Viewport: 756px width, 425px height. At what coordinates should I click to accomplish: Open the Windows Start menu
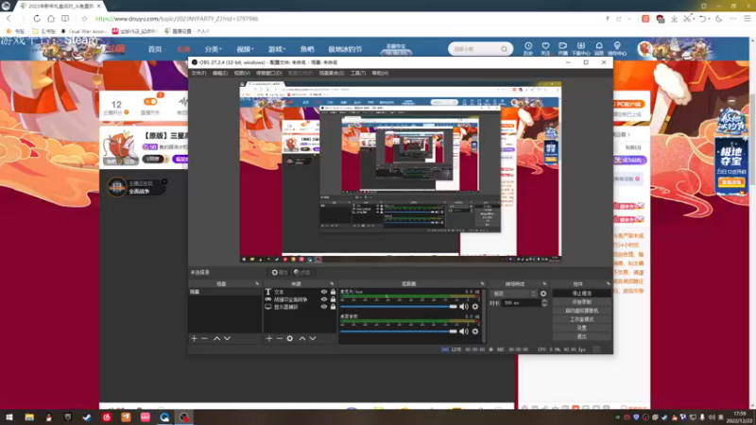click(x=9, y=417)
